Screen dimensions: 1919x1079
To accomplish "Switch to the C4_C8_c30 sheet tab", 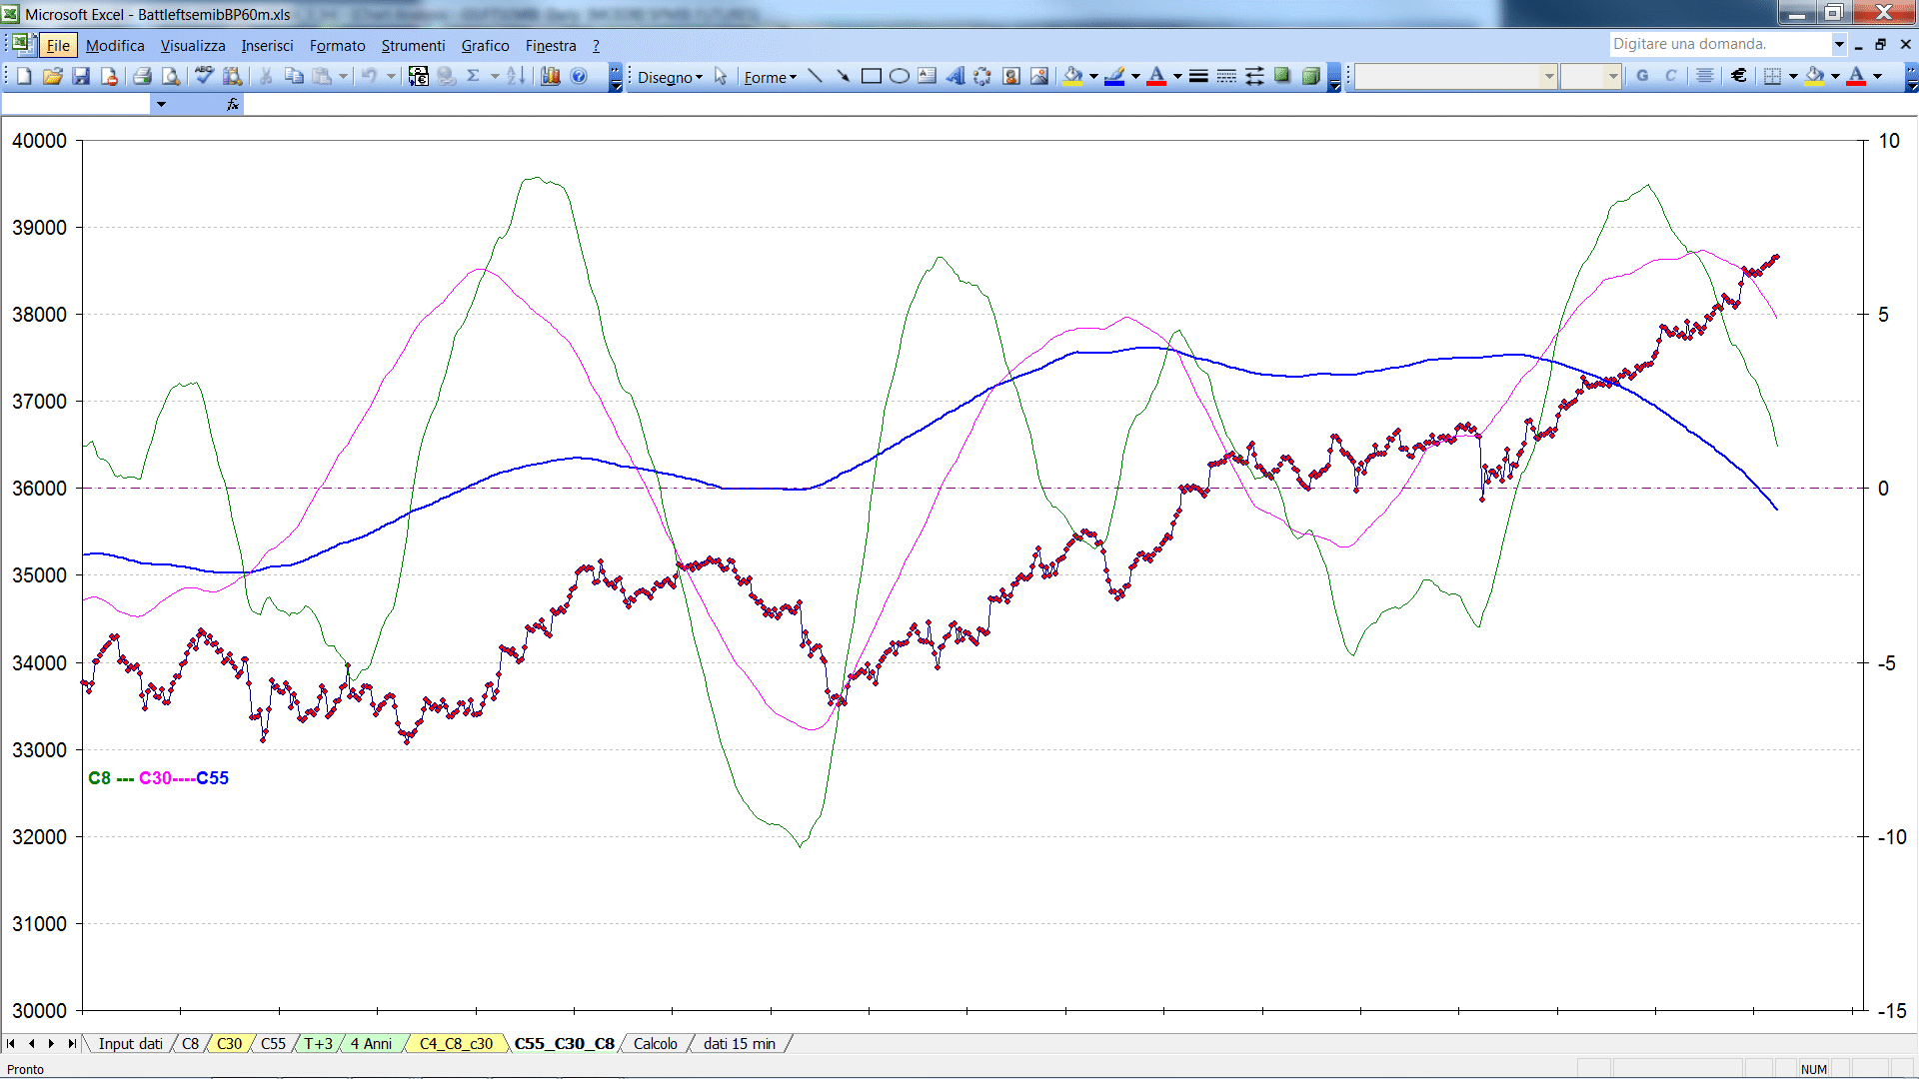I will tap(456, 1044).
